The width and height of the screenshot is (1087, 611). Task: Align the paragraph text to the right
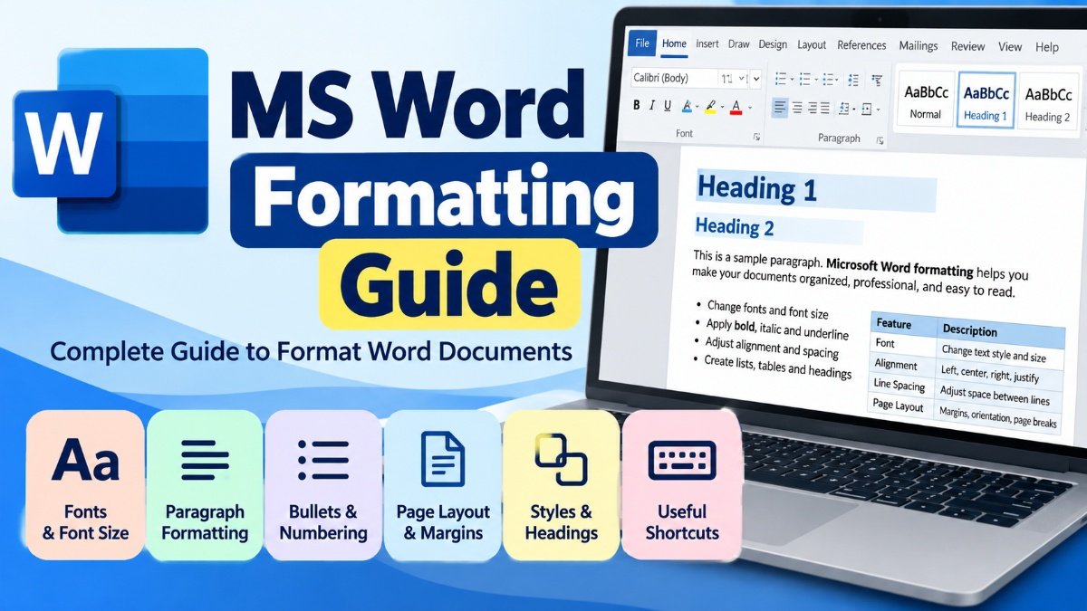(x=813, y=108)
